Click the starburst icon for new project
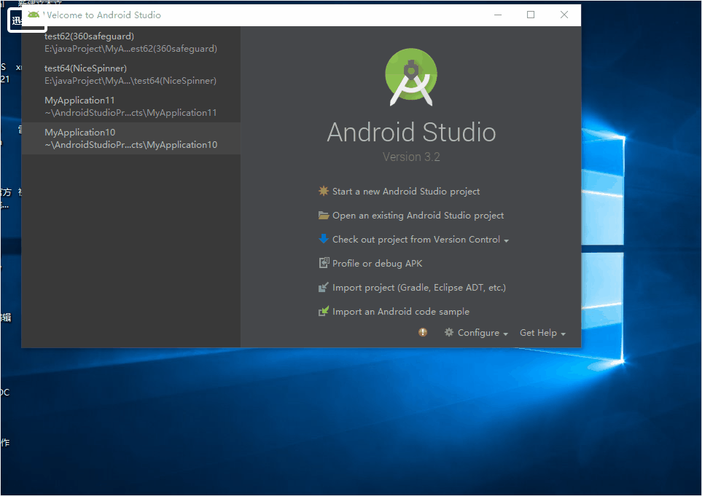Image resolution: width=702 pixels, height=496 pixels. [x=323, y=191]
